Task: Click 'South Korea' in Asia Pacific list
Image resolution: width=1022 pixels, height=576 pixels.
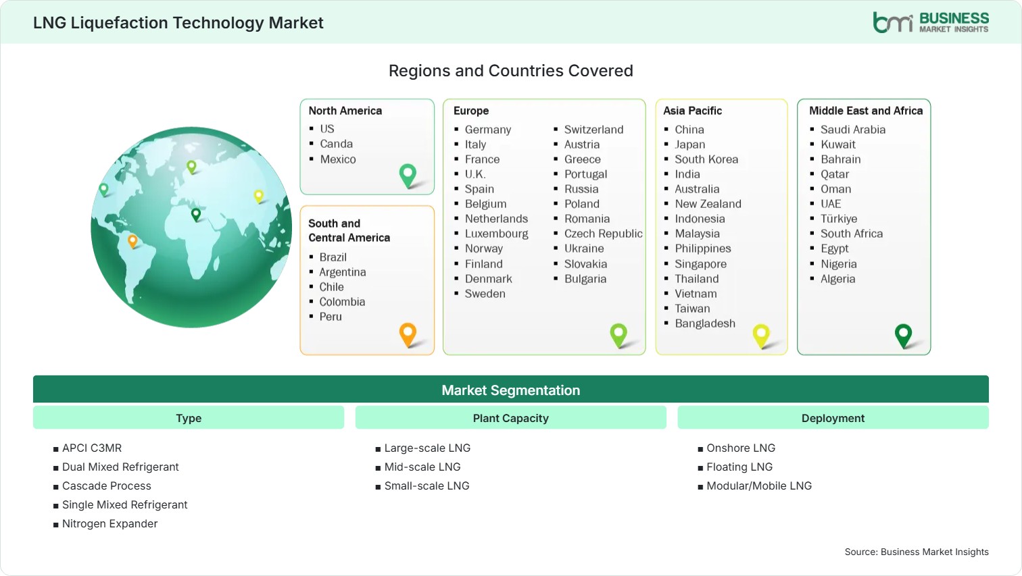Action: [x=706, y=159]
